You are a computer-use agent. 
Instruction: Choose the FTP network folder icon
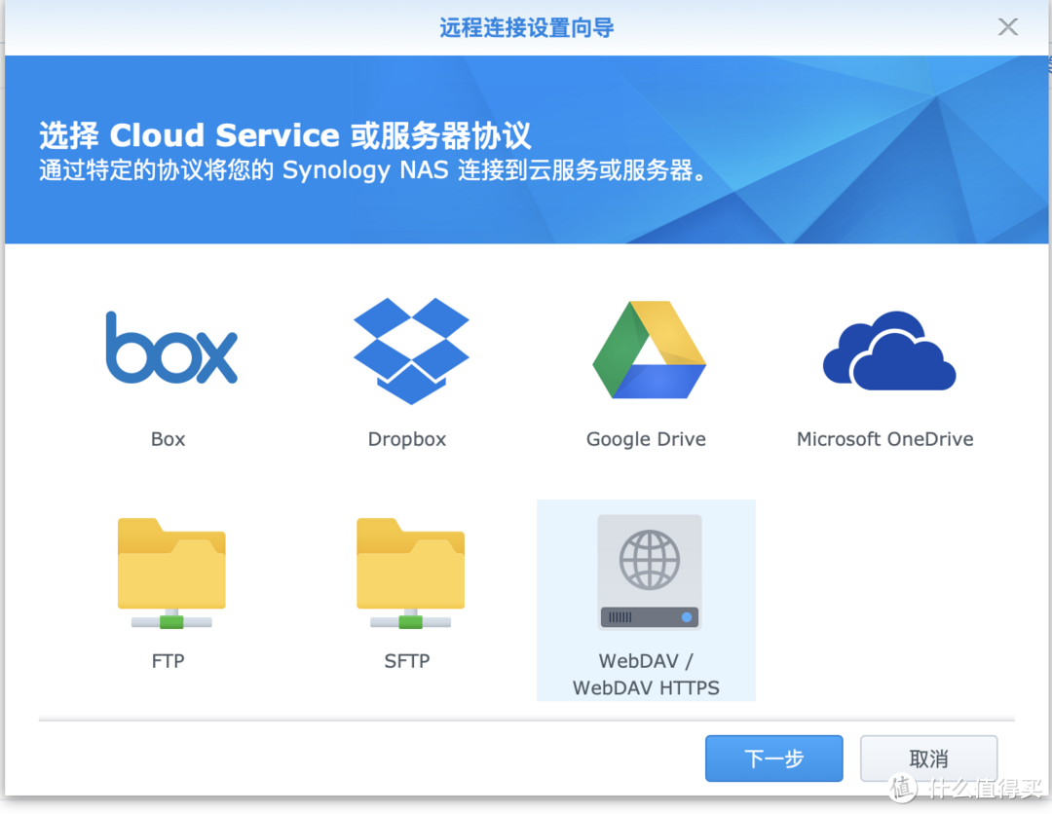pos(171,573)
